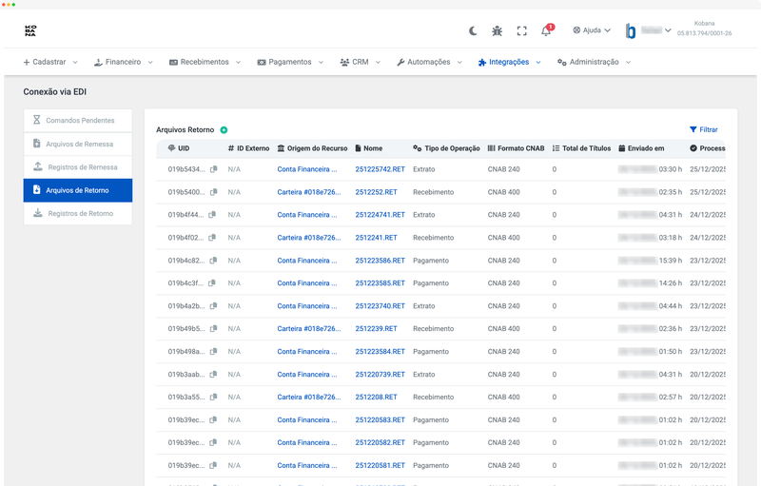This screenshot has height=486, width=761.
Task: Expand the Financeiro menu
Action: [x=124, y=62]
